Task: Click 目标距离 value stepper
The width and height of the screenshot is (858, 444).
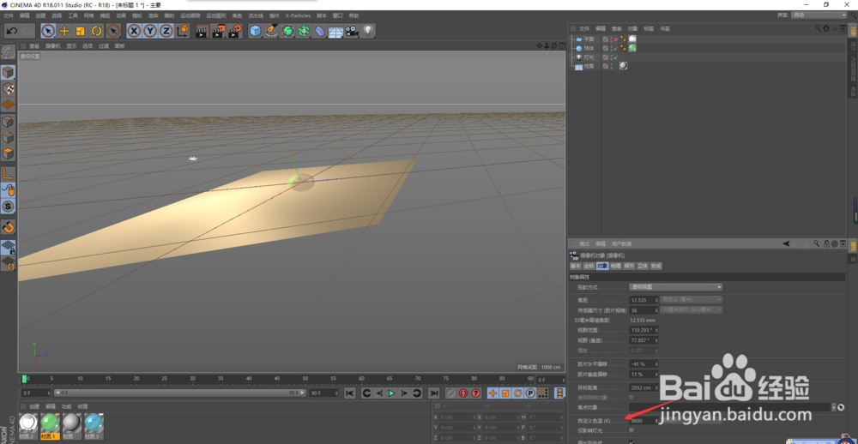Action: (656, 387)
